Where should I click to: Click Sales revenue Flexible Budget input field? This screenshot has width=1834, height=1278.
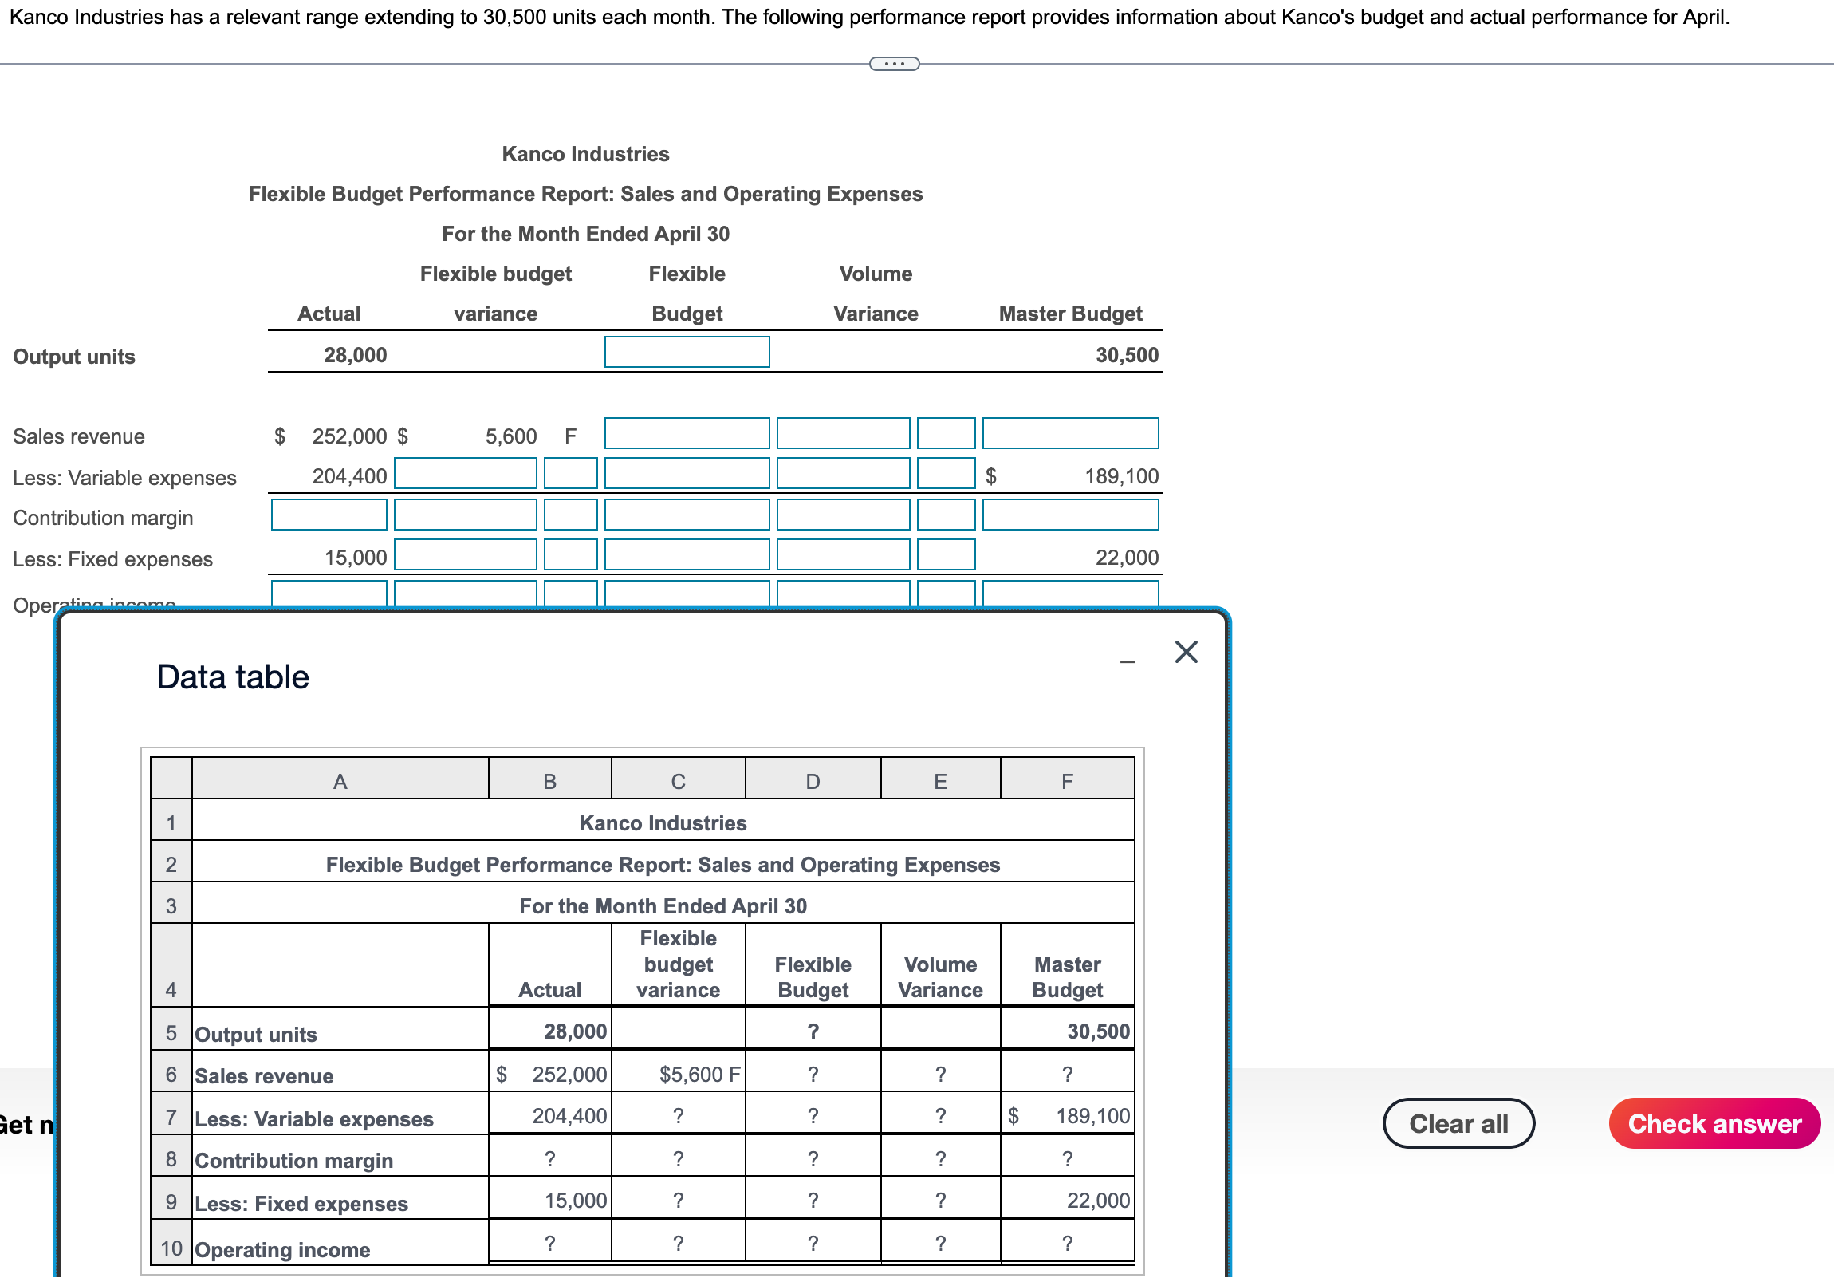click(x=686, y=434)
